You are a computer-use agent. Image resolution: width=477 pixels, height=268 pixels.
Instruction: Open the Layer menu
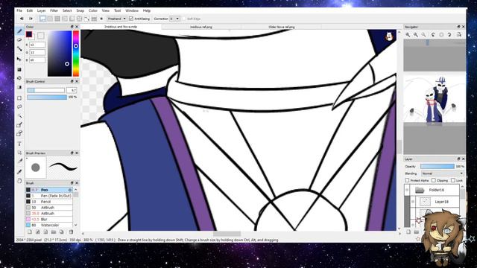point(42,10)
